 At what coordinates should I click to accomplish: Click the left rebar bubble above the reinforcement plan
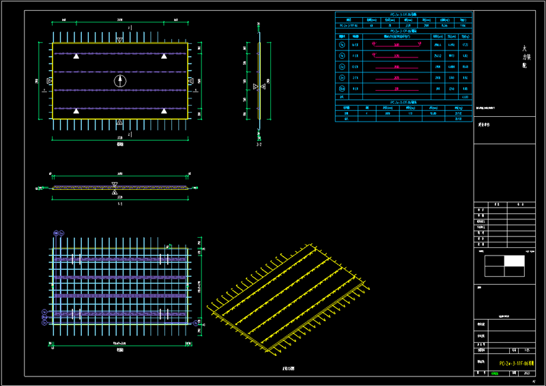click(56, 233)
